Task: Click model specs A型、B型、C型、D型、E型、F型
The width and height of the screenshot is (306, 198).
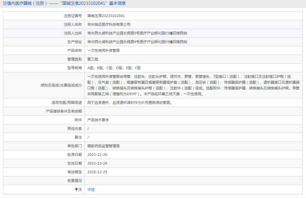Action: click(x=114, y=68)
